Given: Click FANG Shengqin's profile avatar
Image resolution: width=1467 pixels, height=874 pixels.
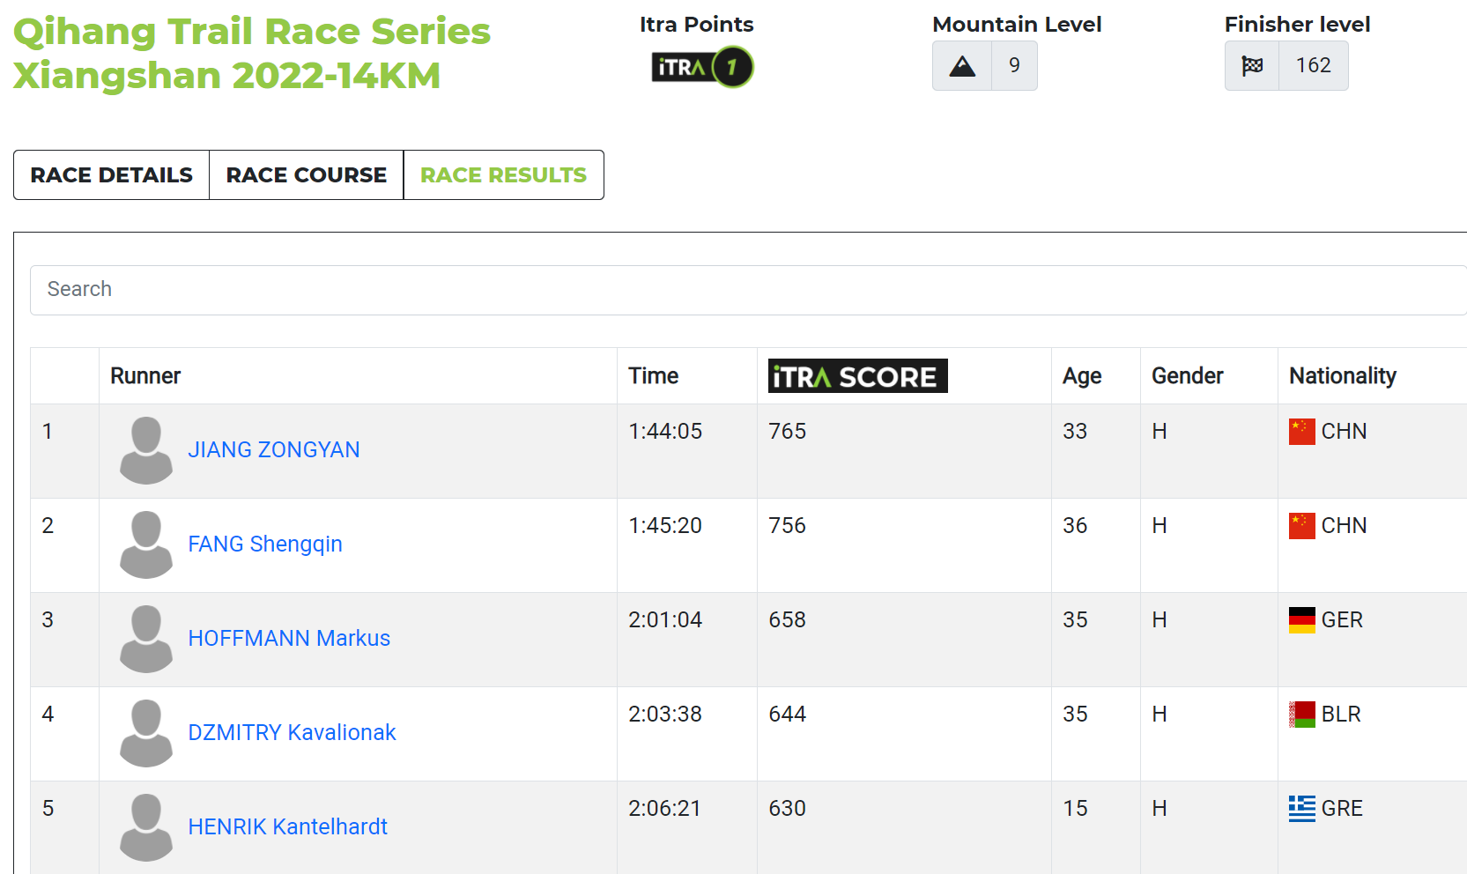Looking at the screenshot, I should (x=146, y=544).
